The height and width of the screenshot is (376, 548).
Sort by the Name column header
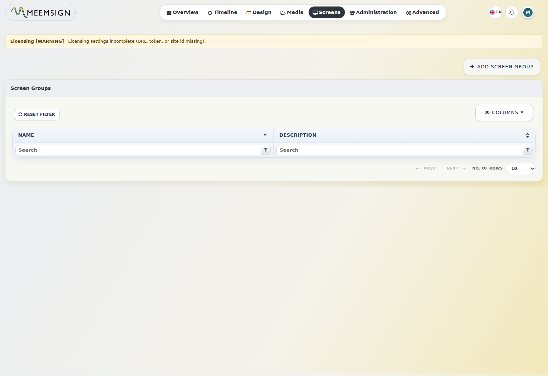pyautogui.click(x=143, y=135)
